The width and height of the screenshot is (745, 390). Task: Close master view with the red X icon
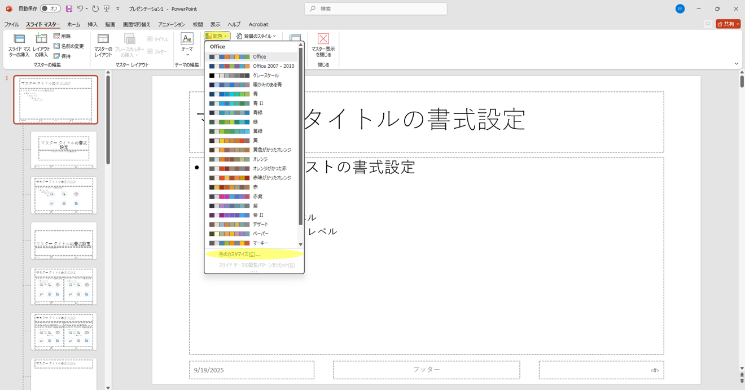point(323,39)
